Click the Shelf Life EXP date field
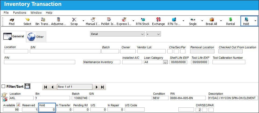Viewport: 259px width, 113px height. pos(178,62)
